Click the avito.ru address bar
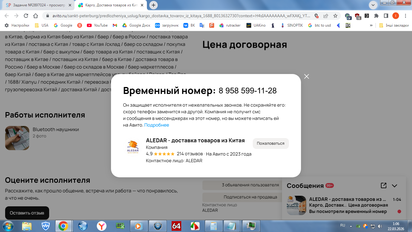 point(180,16)
